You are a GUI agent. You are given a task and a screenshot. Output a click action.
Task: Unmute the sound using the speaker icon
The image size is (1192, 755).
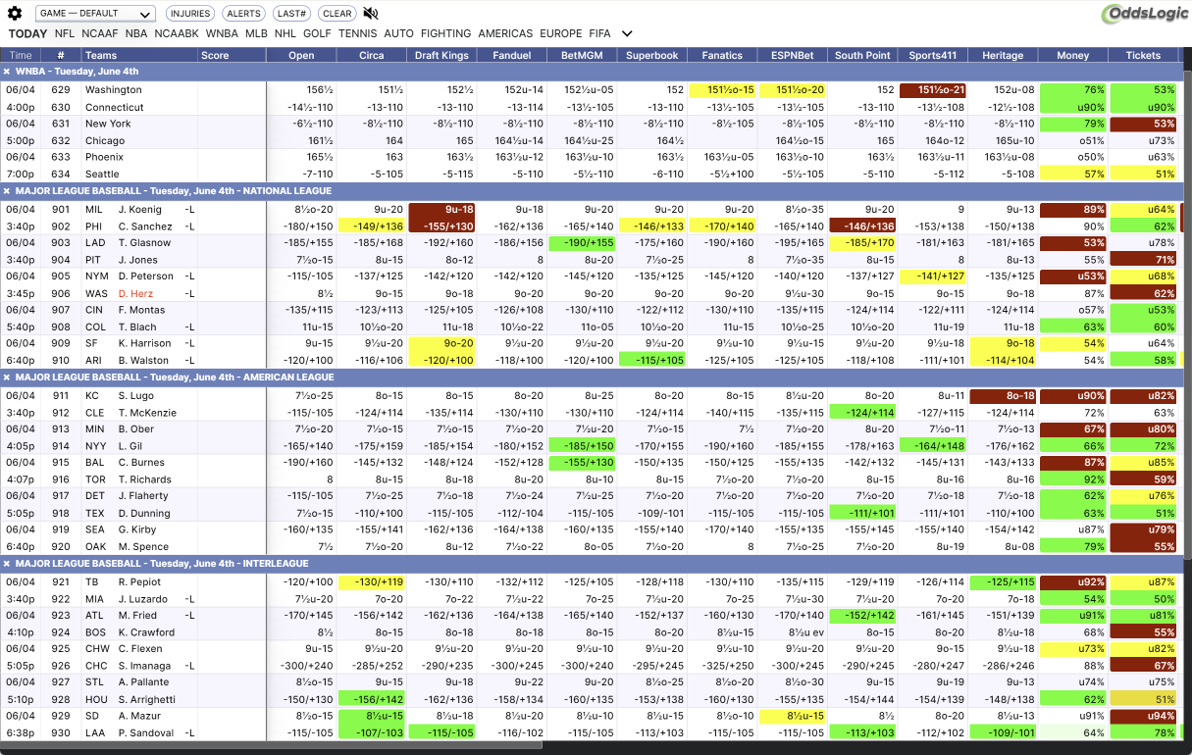tap(370, 14)
